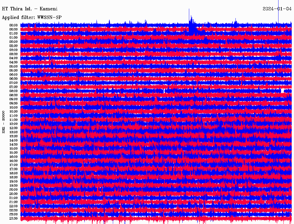Click the white data gap in the 08:00 trace
The height and width of the screenshot is (224, 294).
[283, 91]
